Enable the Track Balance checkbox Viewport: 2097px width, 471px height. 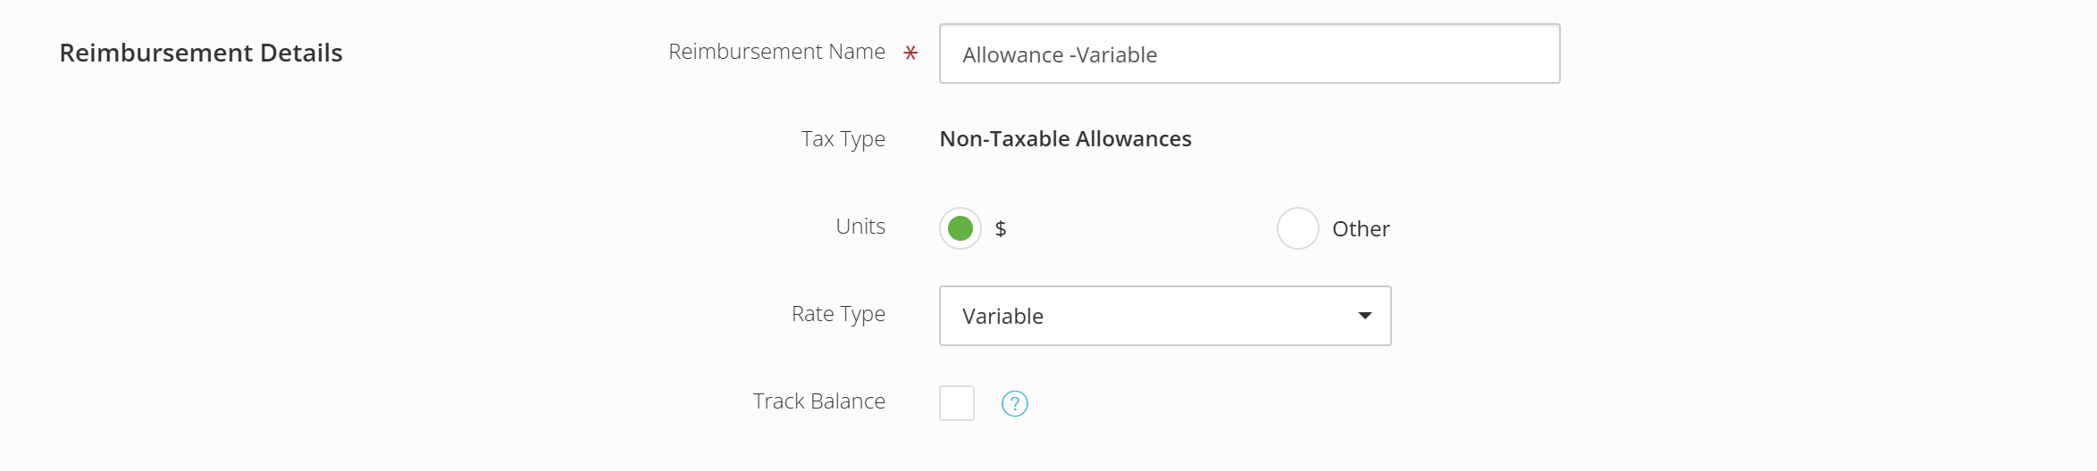click(957, 403)
